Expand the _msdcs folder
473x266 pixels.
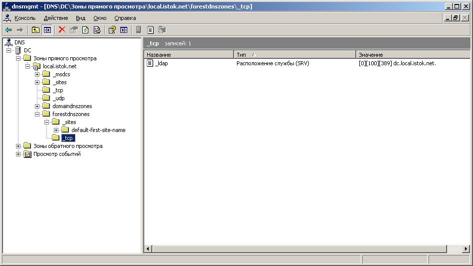37,74
